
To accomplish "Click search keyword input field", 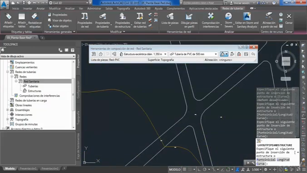I will point(202,3).
